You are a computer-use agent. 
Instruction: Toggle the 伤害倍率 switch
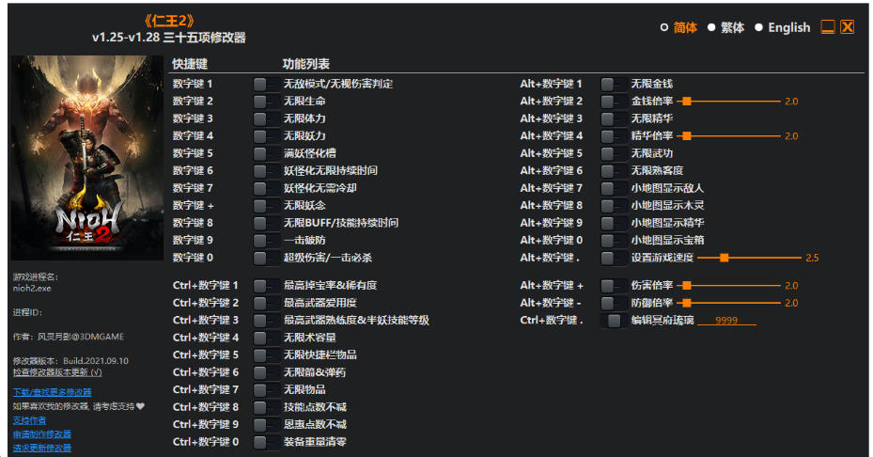614,285
